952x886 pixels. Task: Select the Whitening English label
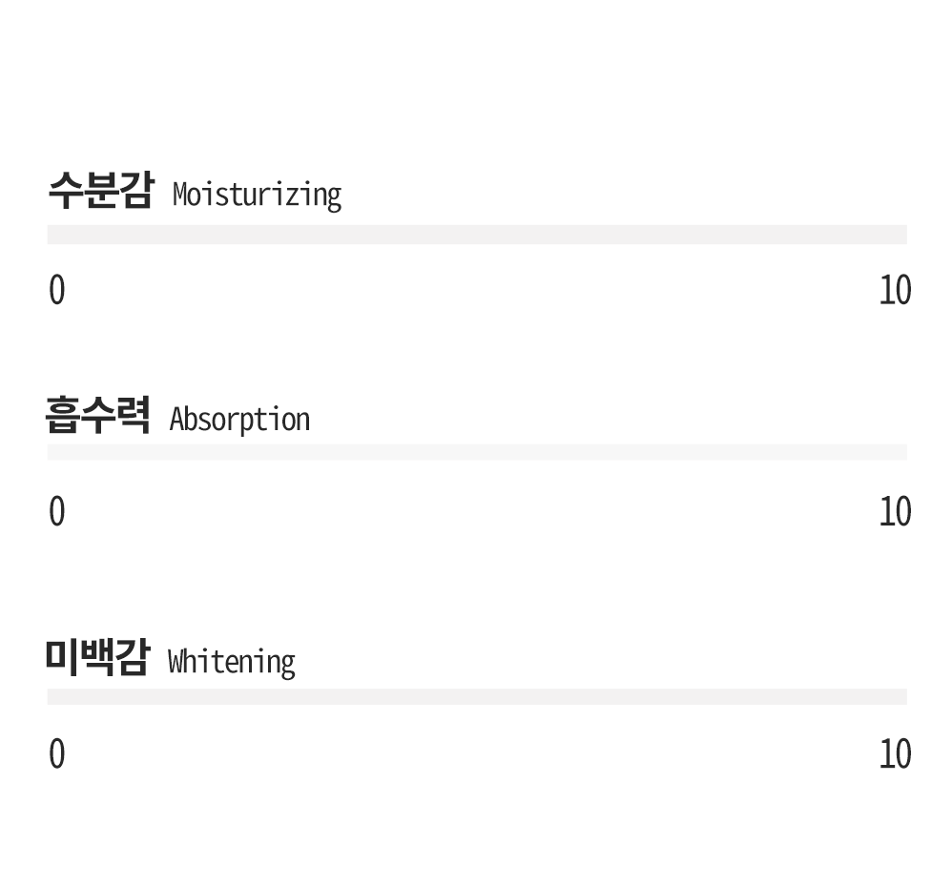pyautogui.click(x=231, y=662)
